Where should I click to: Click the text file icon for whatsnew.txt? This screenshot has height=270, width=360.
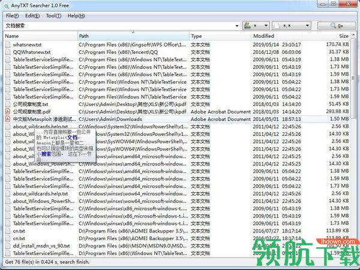pos(8,45)
